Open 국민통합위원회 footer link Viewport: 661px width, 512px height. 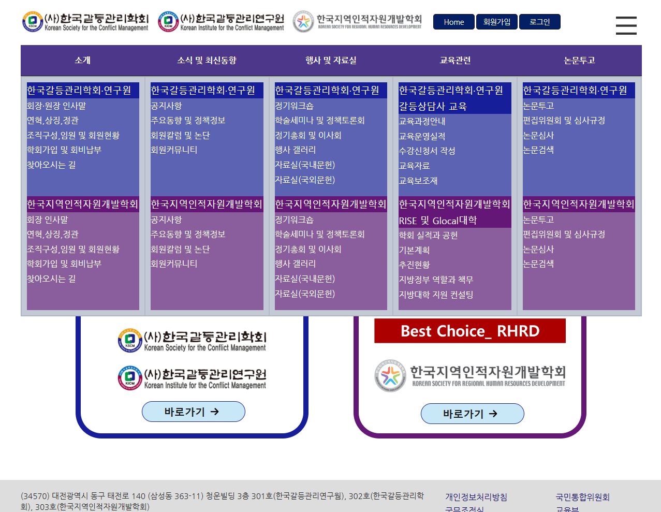(x=583, y=497)
